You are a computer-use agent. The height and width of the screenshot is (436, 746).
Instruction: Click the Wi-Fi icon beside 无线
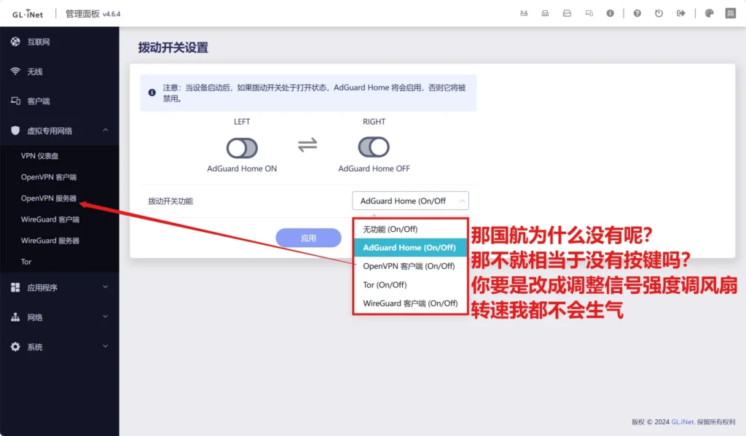pos(15,71)
